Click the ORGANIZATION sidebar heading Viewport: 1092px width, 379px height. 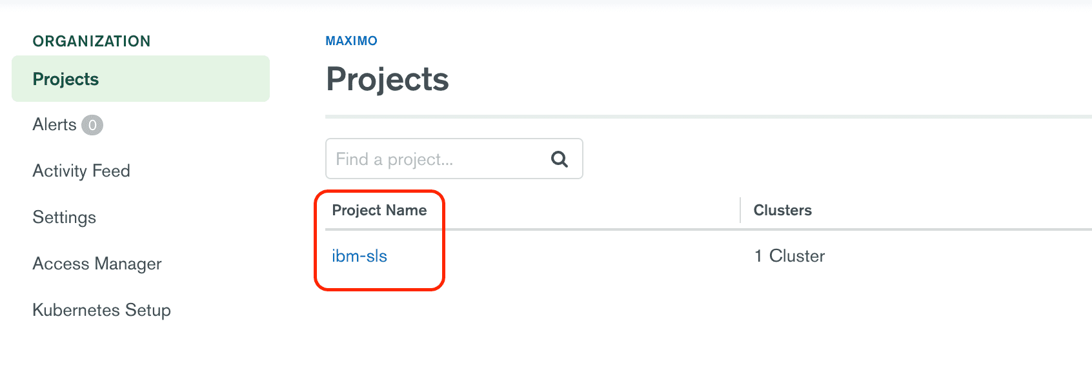point(92,41)
